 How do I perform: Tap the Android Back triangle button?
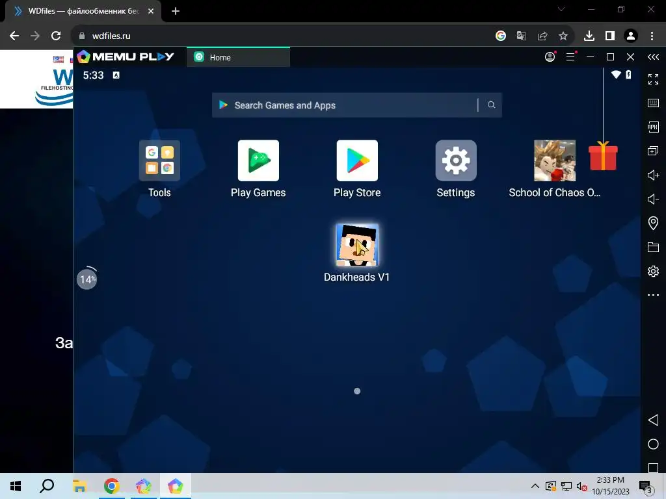[x=653, y=420]
